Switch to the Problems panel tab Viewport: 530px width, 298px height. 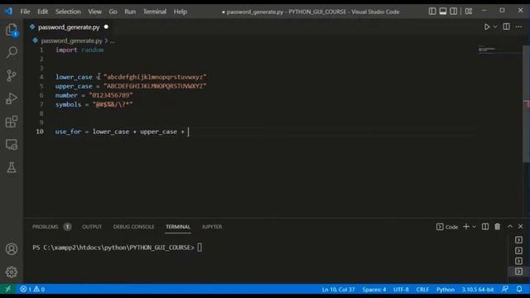click(46, 227)
